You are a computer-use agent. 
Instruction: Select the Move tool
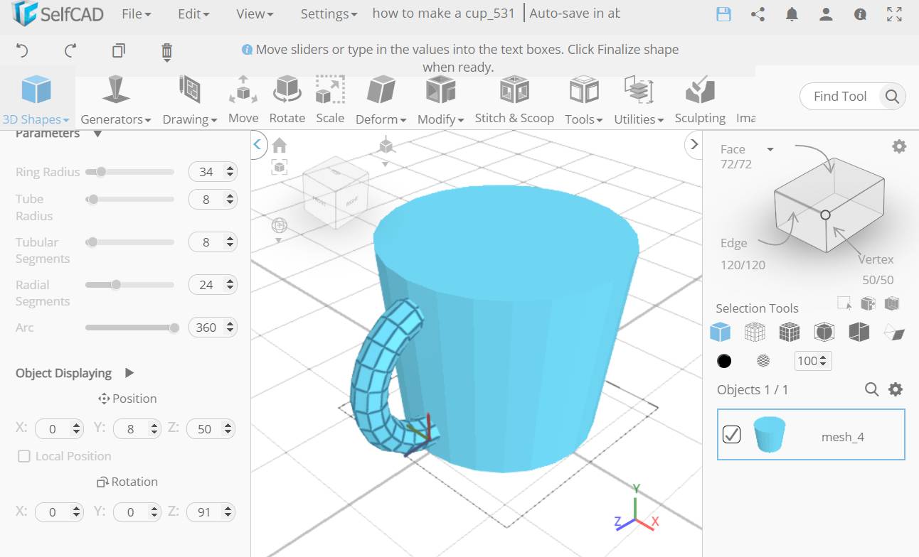click(x=243, y=99)
